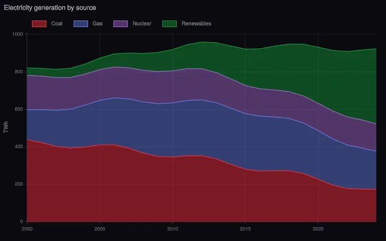This screenshot has height=241, width=386.
Task: Click the 1000 y-axis tick label
Action: [x=17, y=34]
